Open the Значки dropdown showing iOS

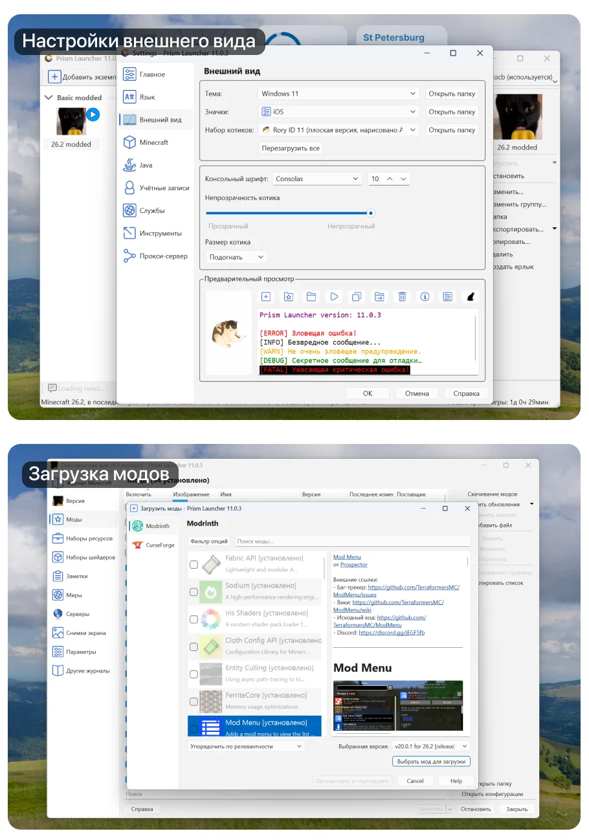(339, 112)
